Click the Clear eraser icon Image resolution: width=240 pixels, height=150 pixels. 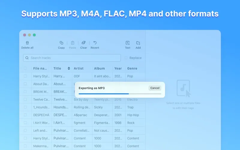coord(84,43)
